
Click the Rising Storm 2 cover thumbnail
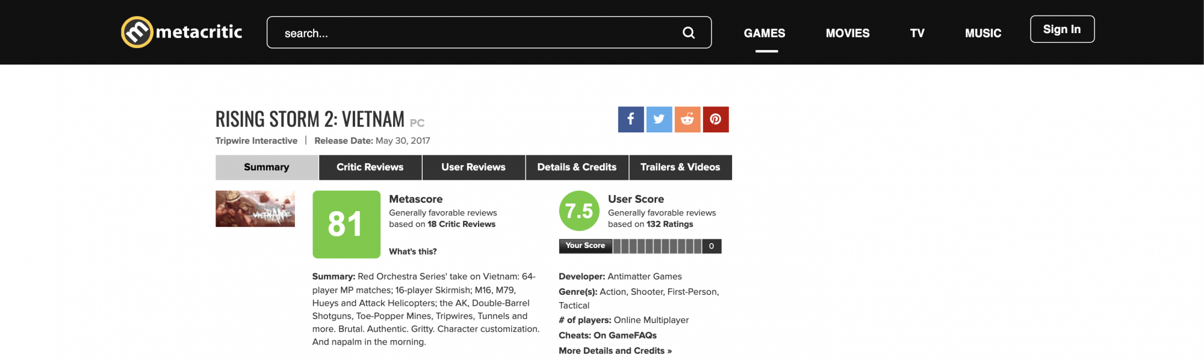[x=255, y=209]
